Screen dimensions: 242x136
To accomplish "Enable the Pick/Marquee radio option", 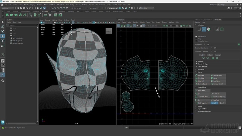I will tap(196, 37).
